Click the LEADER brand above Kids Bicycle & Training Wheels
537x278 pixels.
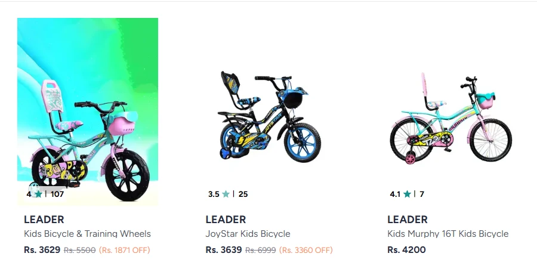click(x=44, y=220)
